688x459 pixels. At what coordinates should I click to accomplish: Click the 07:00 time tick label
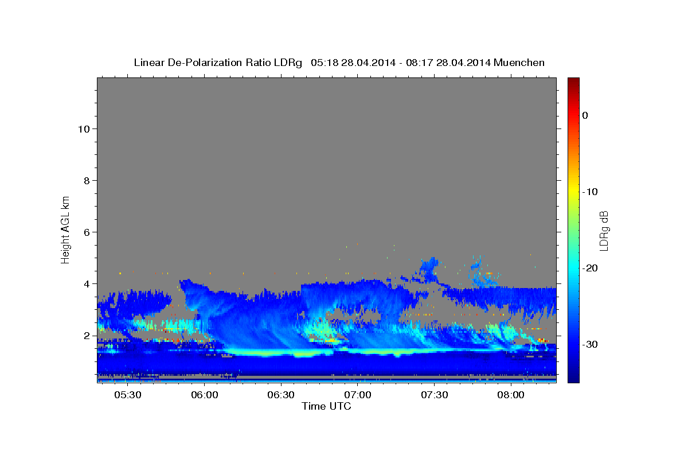click(357, 395)
